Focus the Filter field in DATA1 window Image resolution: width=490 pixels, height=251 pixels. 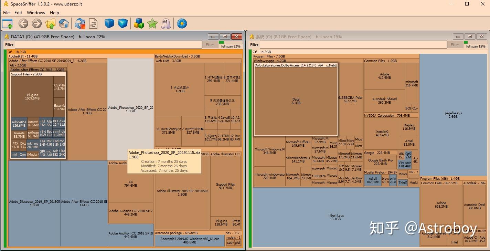pyautogui.click(x=108, y=45)
